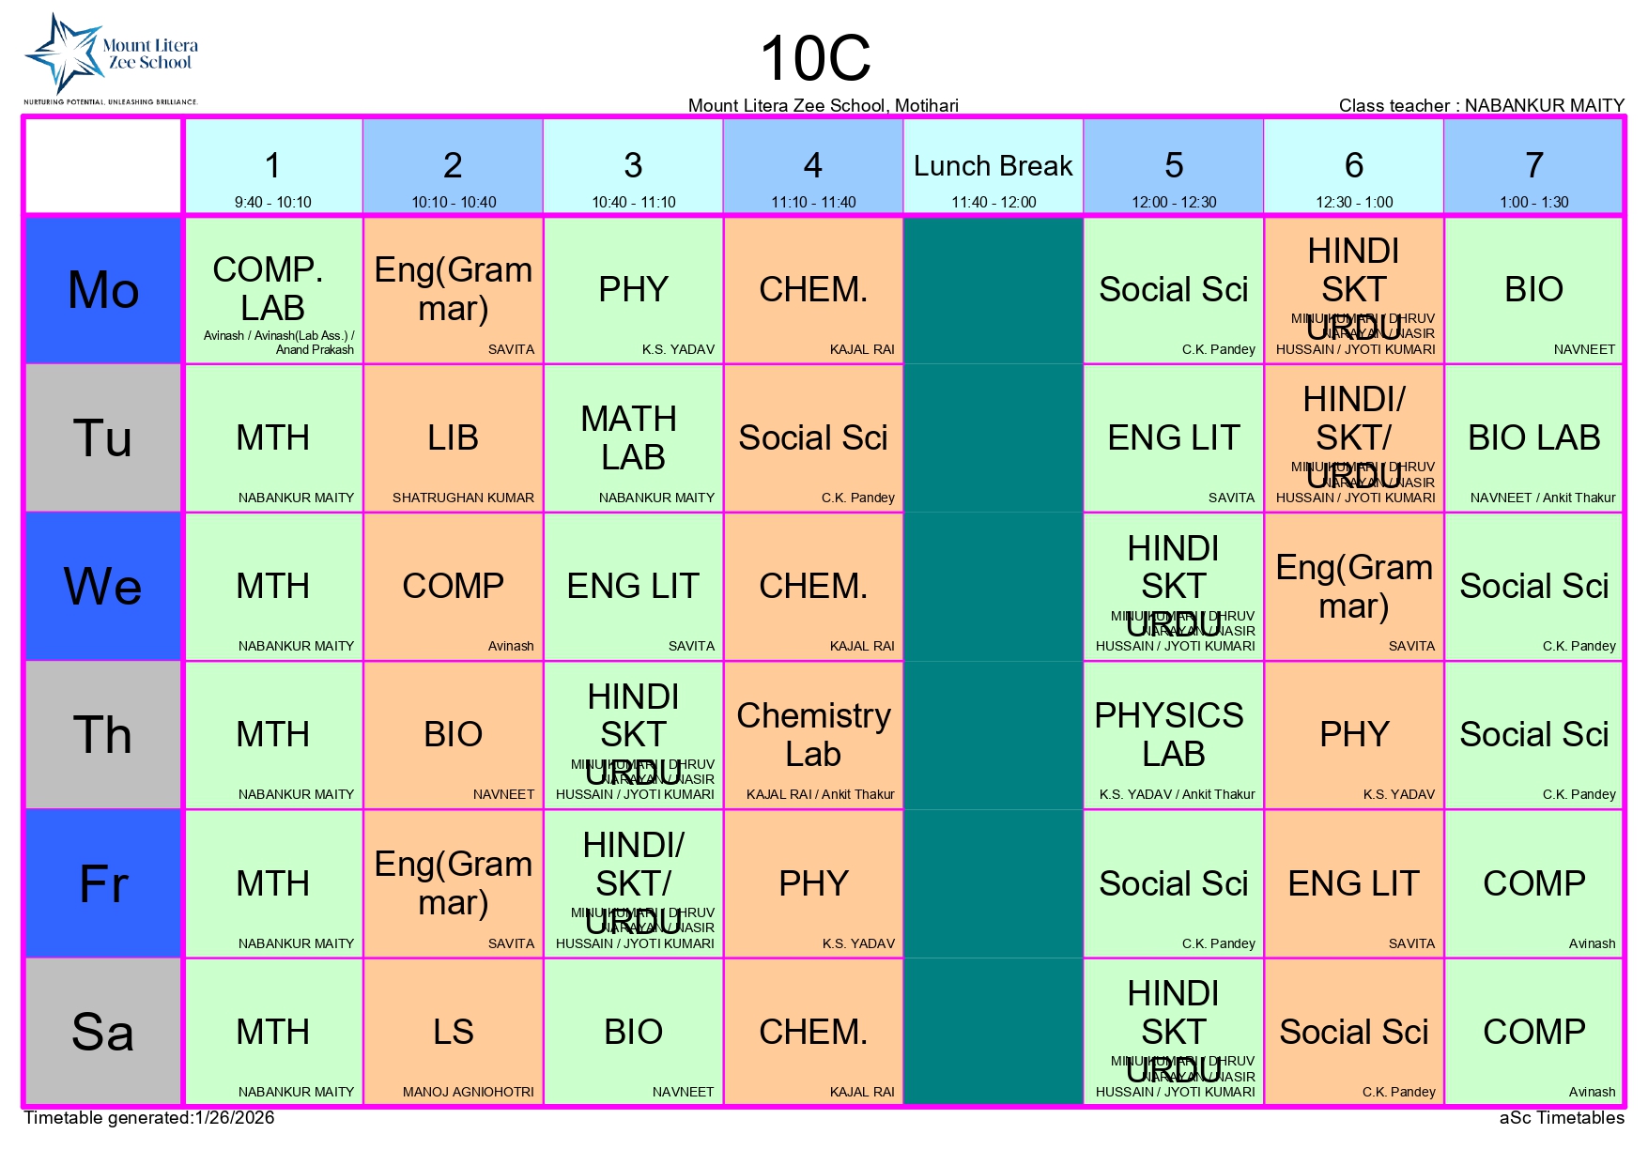
Task: Select Tuesday's MATH LAB cell
Action: (634, 438)
